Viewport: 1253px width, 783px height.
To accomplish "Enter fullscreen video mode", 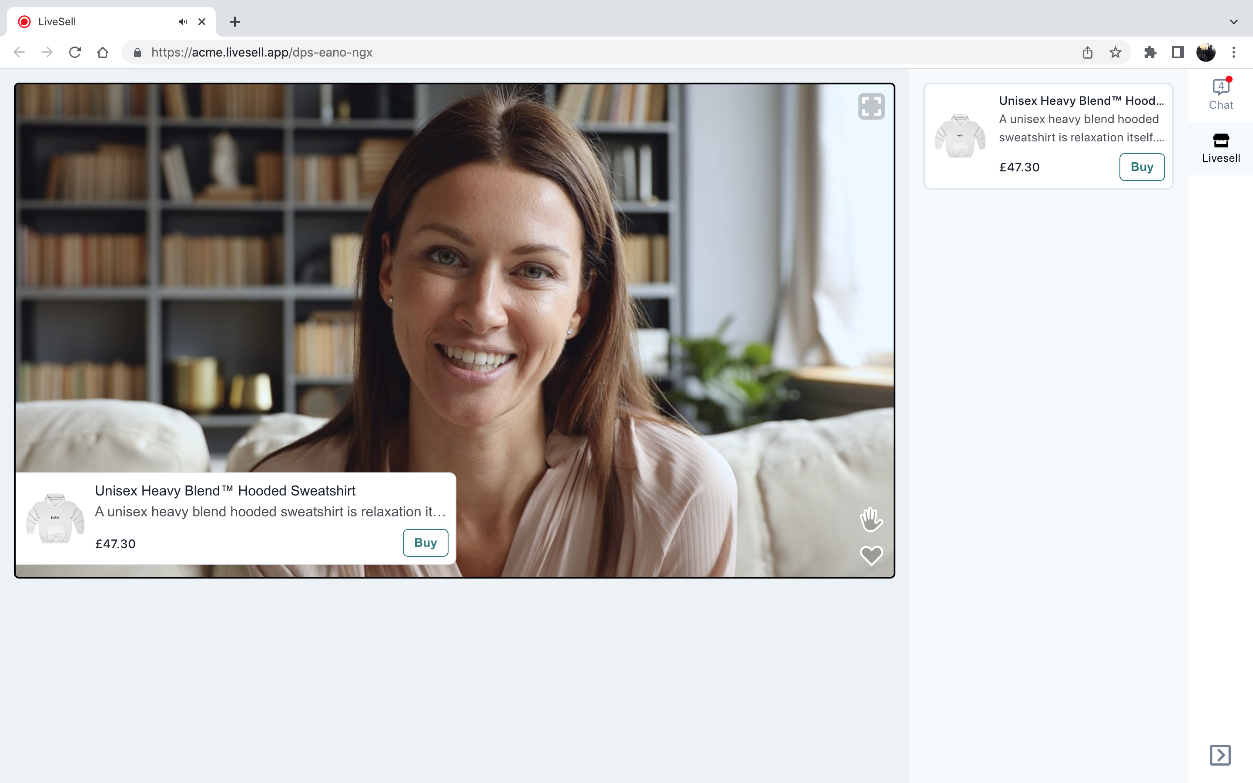I will [871, 106].
